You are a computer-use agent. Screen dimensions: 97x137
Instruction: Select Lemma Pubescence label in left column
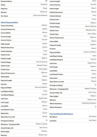(x=8, y=29)
